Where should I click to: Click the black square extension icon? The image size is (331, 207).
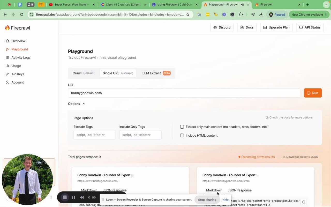coord(232,14)
